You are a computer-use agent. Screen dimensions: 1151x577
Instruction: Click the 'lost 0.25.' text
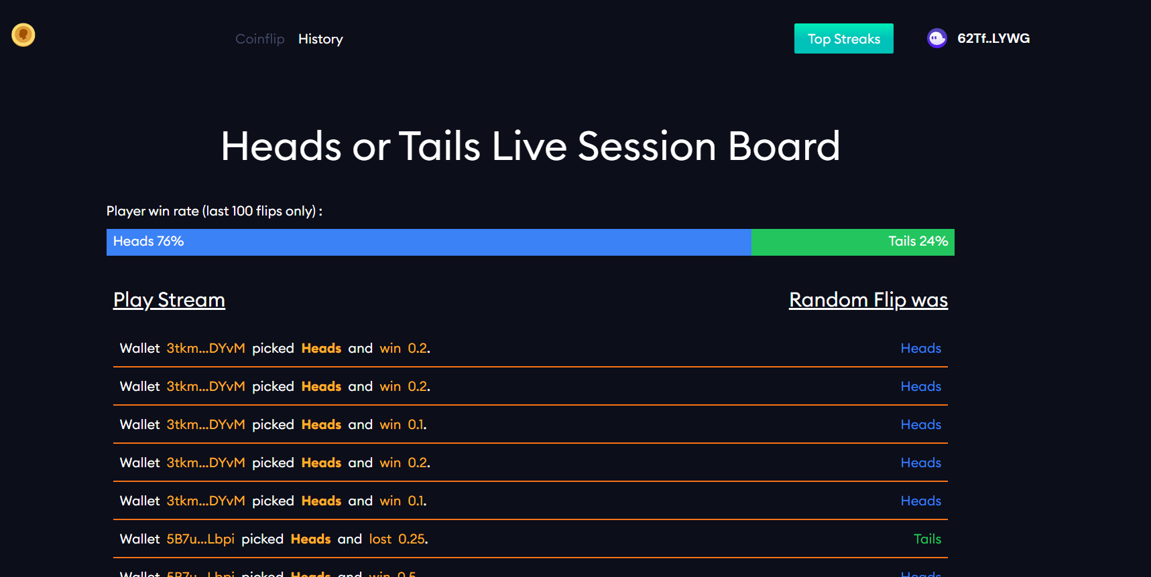398,539
